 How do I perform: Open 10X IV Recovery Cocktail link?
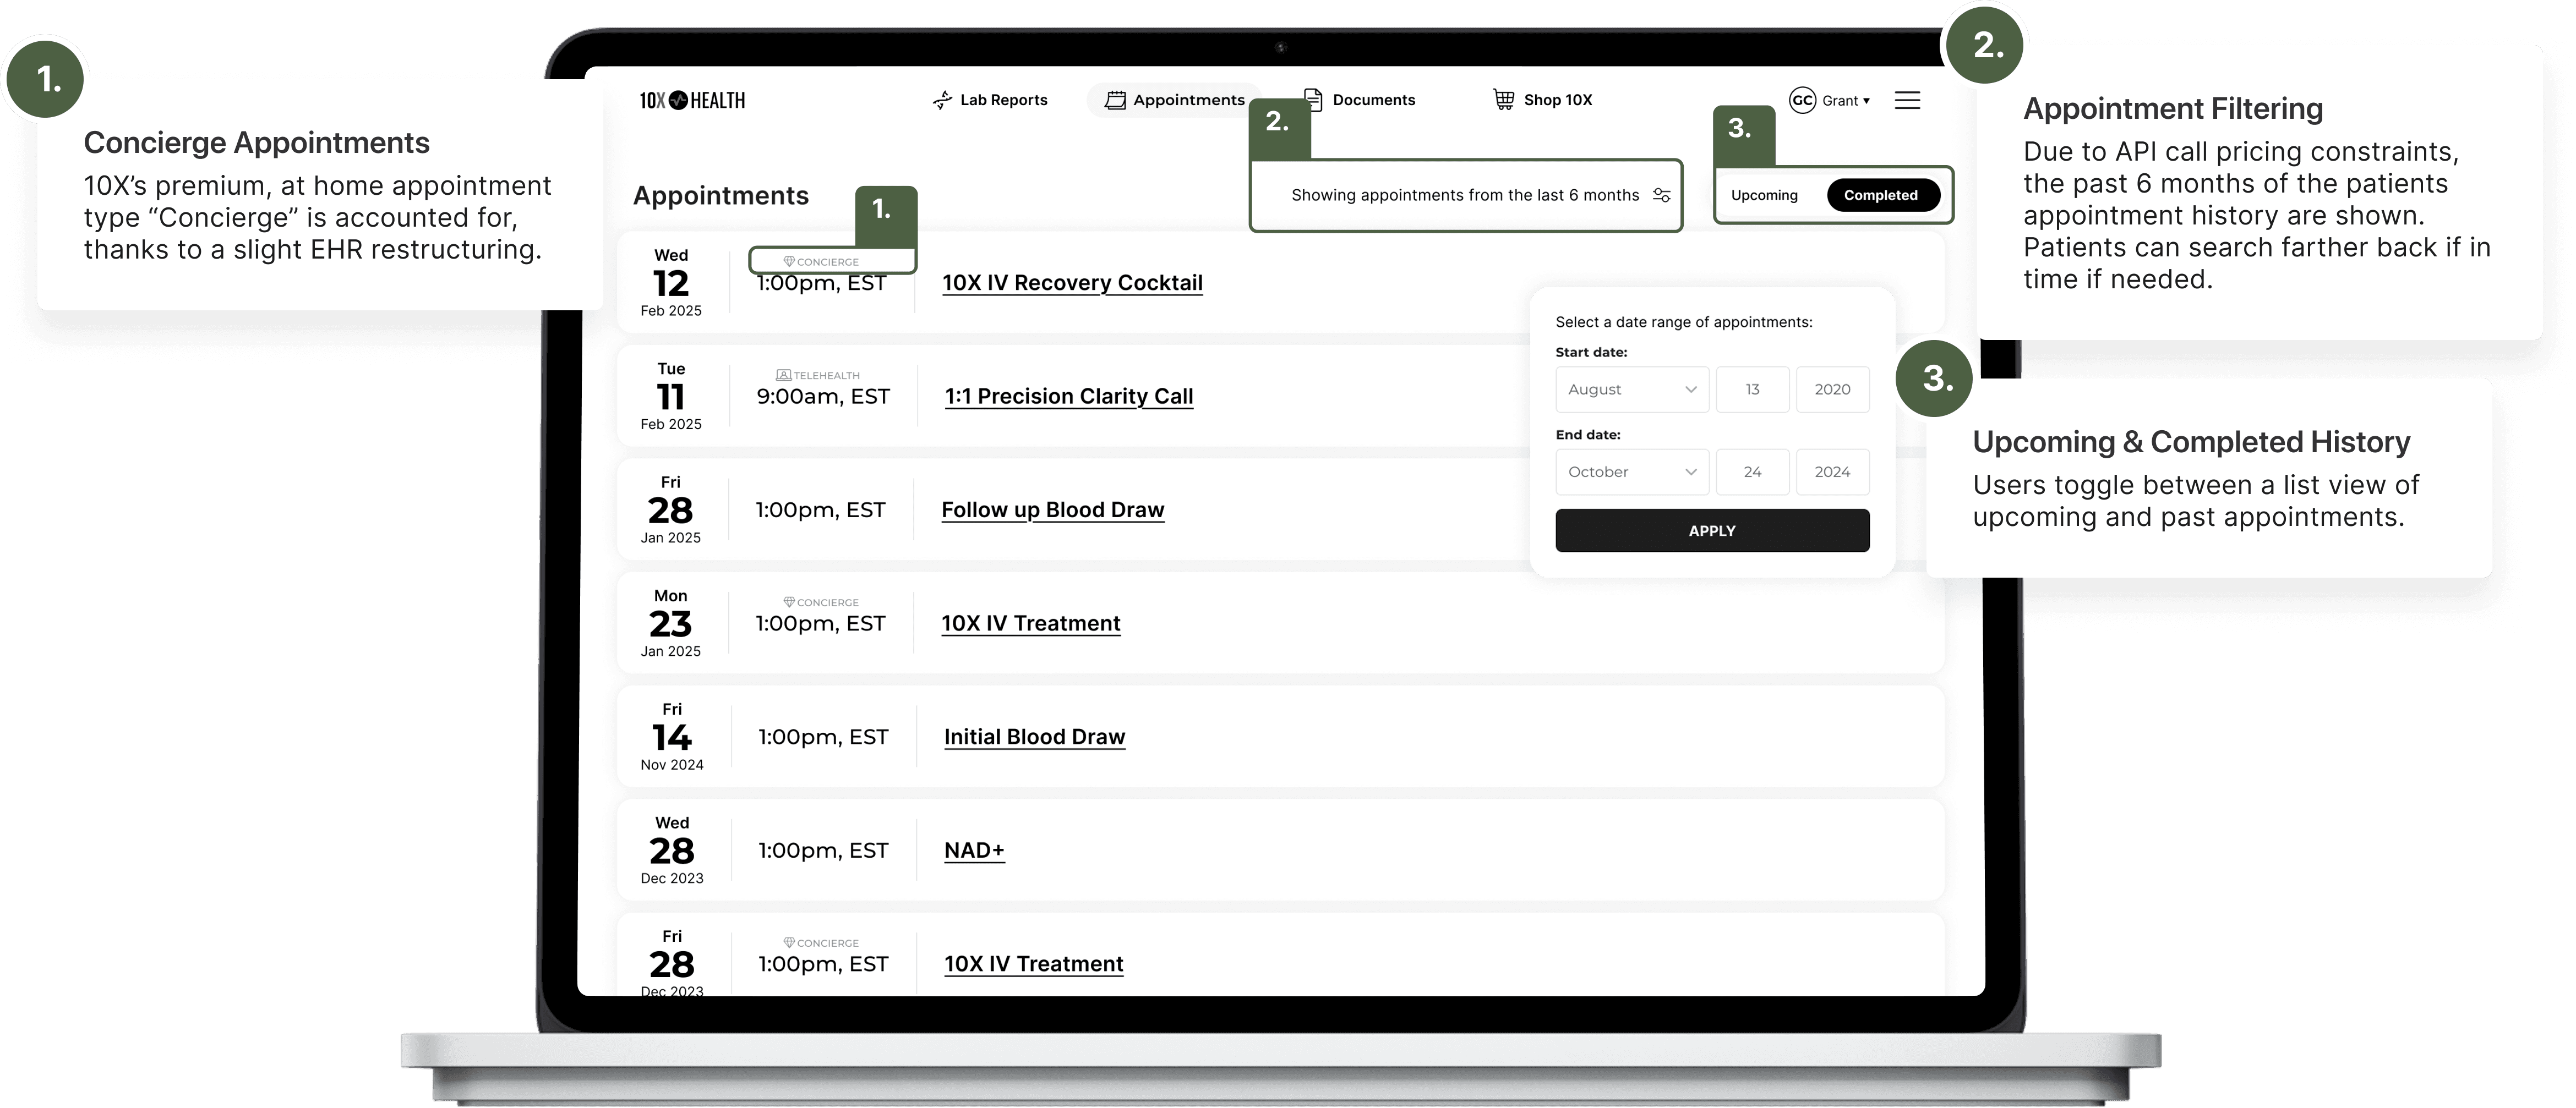click(x=1072, y=283)
